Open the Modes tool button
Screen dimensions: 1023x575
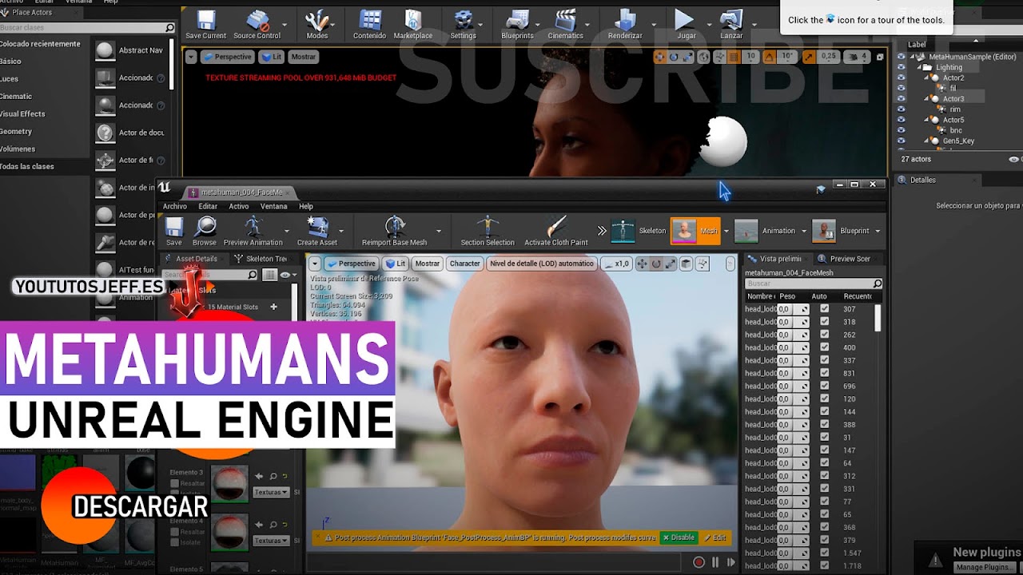pos(317,25)
